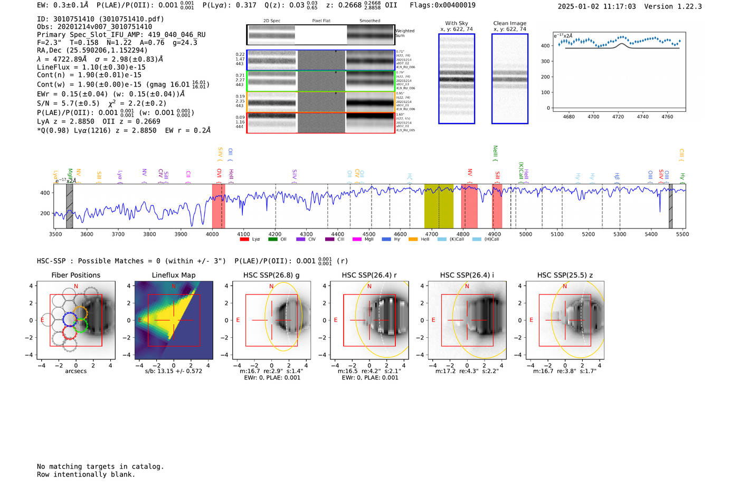Click the ID 3010751410 text line

pyautogui.click(x=100, y=19)
